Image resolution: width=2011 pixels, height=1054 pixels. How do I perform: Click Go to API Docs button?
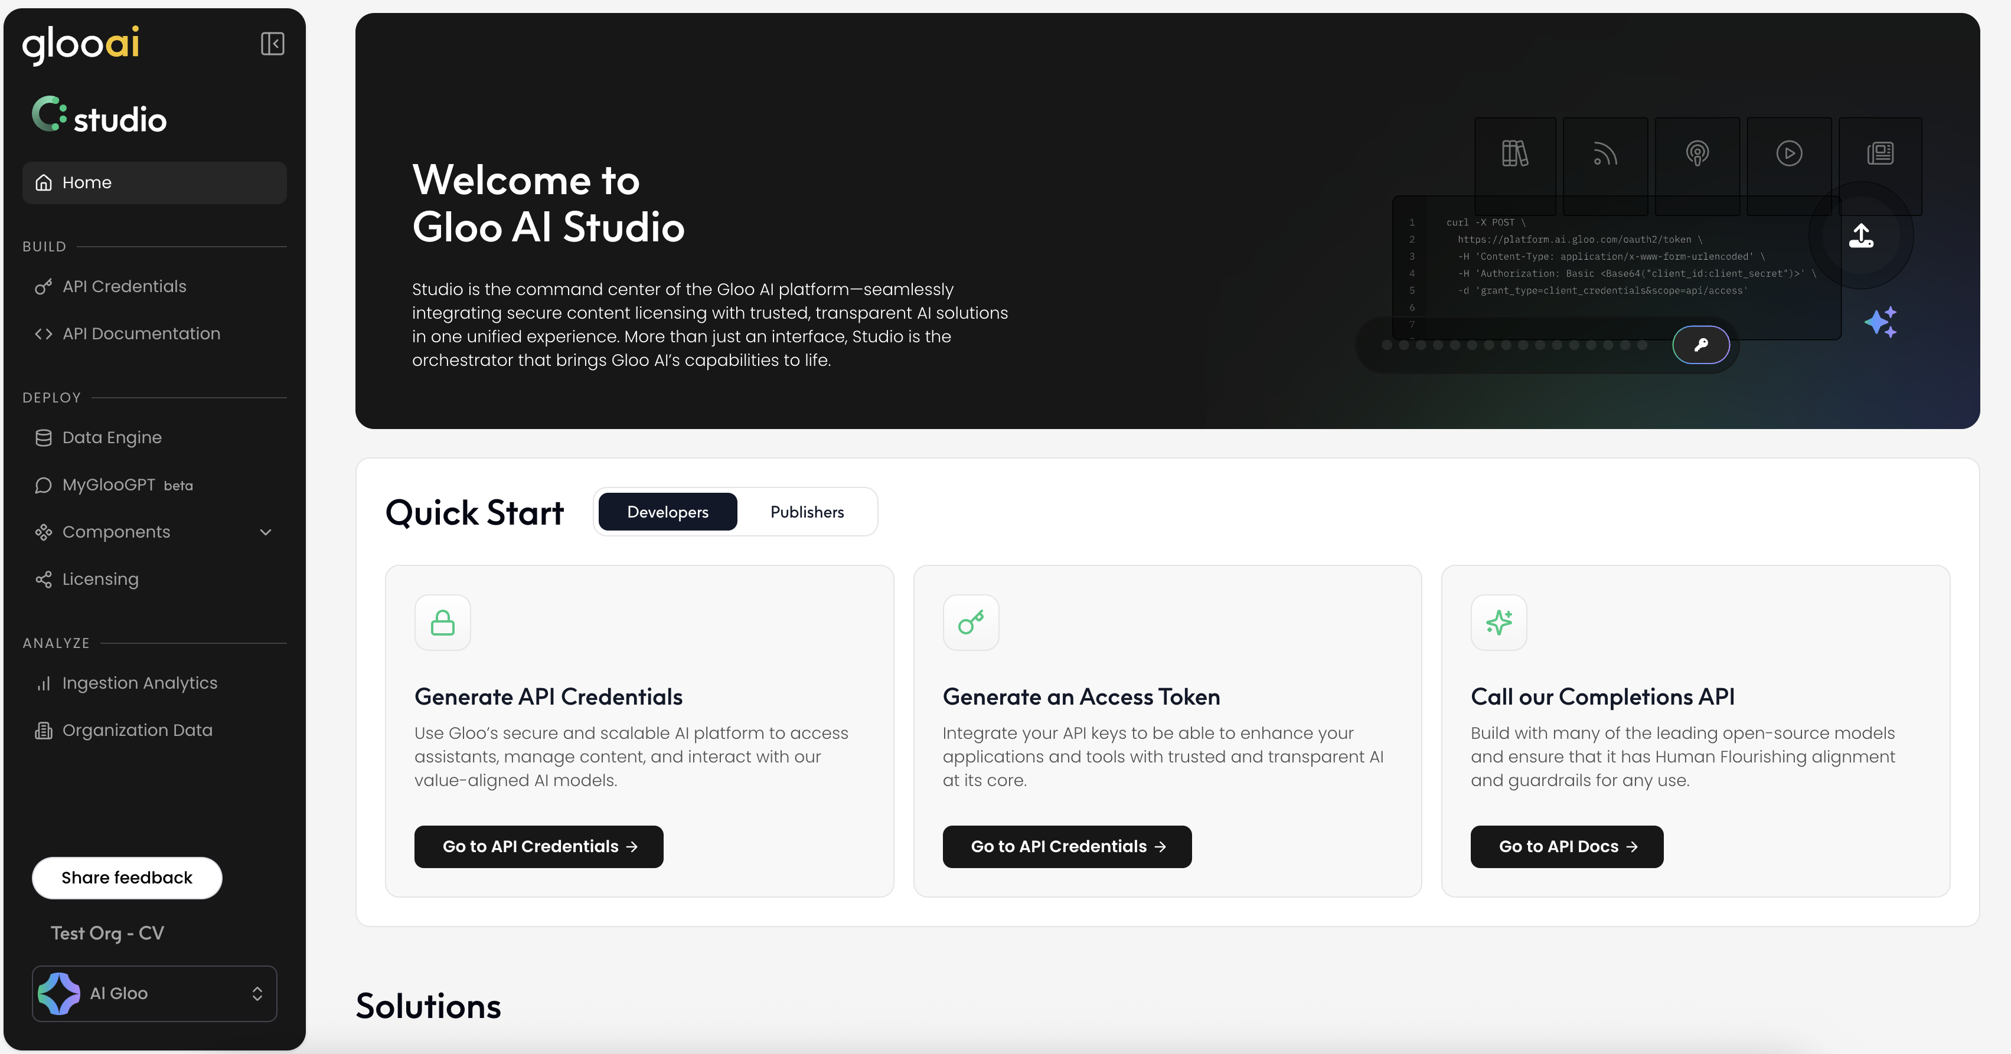tap(1567, 846)
